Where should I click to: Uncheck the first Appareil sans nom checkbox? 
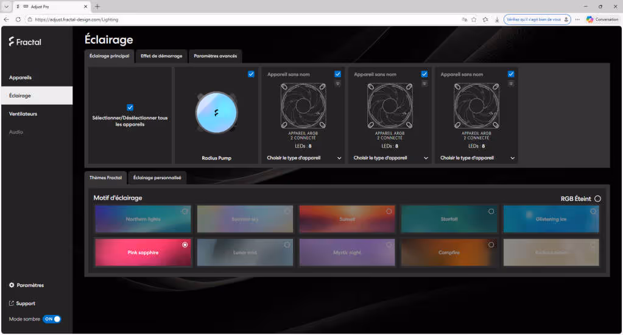(338, 74)
